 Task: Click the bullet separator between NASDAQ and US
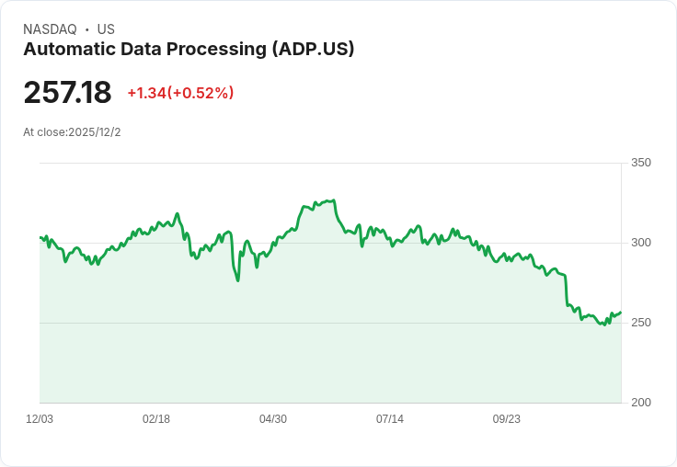tap(86, 29)
